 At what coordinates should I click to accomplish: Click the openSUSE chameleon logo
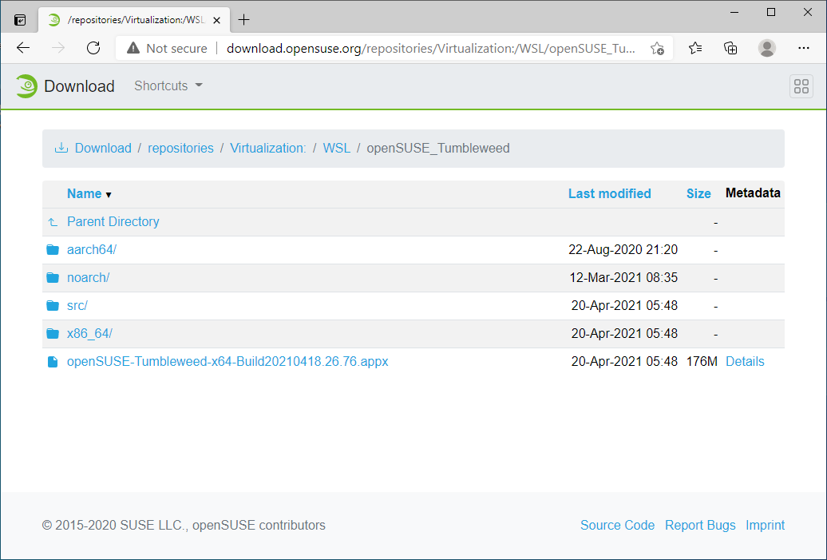pos(26,86)
